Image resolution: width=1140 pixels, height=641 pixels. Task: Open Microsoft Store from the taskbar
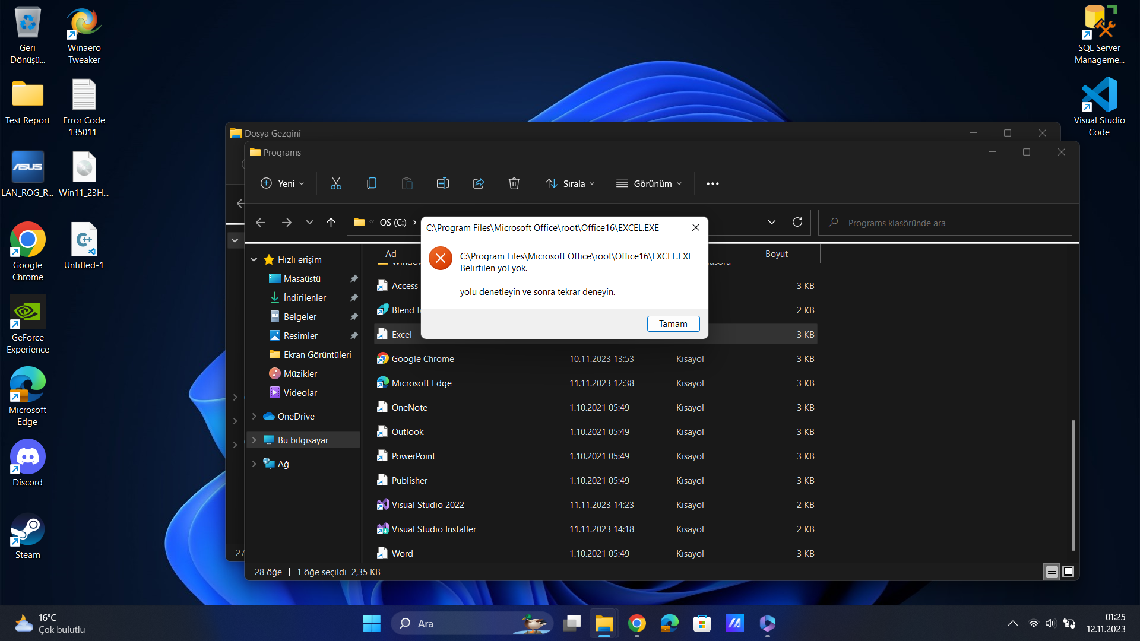[x=702, y=623]
